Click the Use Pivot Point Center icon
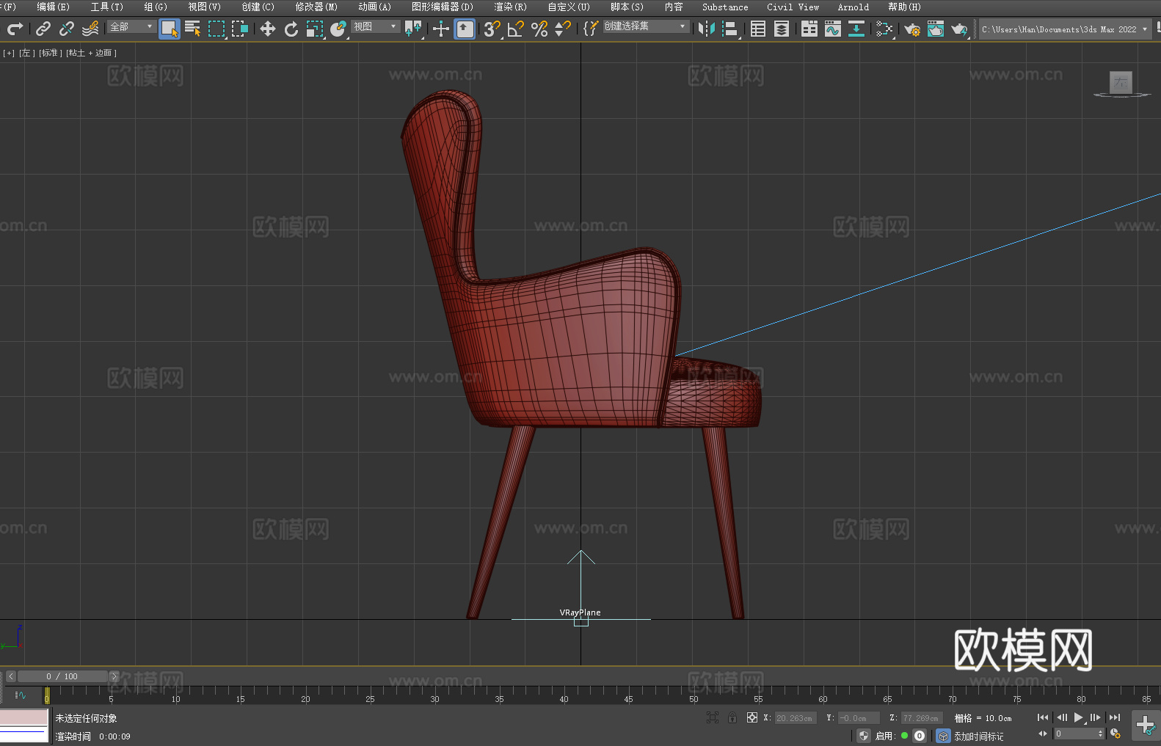1161x746 pixels. point(414,29)
